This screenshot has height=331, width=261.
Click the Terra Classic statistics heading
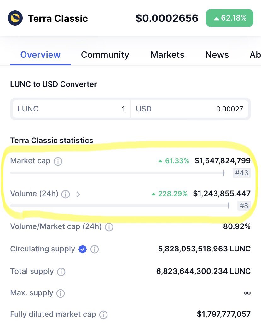(x=52, y=140)
